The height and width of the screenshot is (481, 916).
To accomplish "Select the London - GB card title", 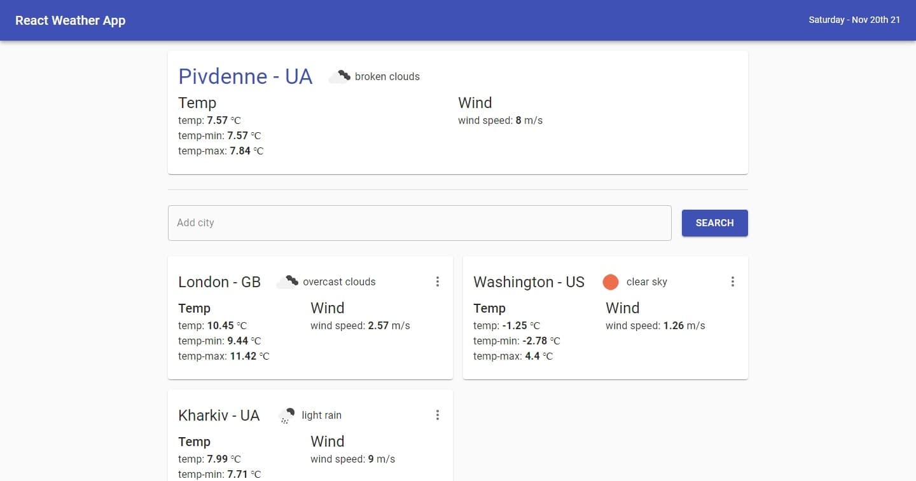I will click(219, 282).
